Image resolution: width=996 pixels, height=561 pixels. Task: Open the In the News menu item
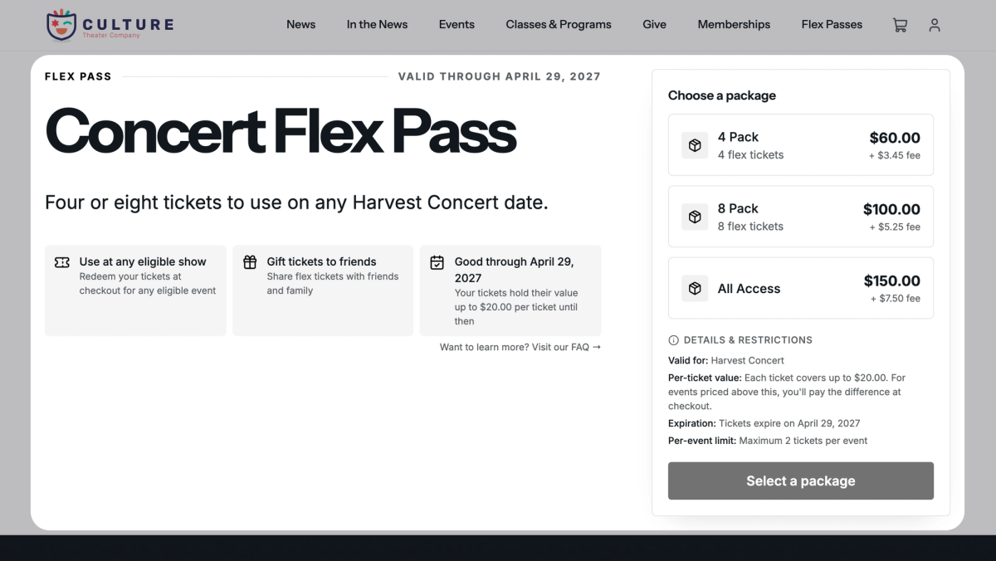point(377,25)
